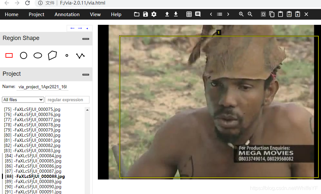Screen dimensions: 321x194
Task: Choose the ellipse region shape
Action: click(38, 55)
